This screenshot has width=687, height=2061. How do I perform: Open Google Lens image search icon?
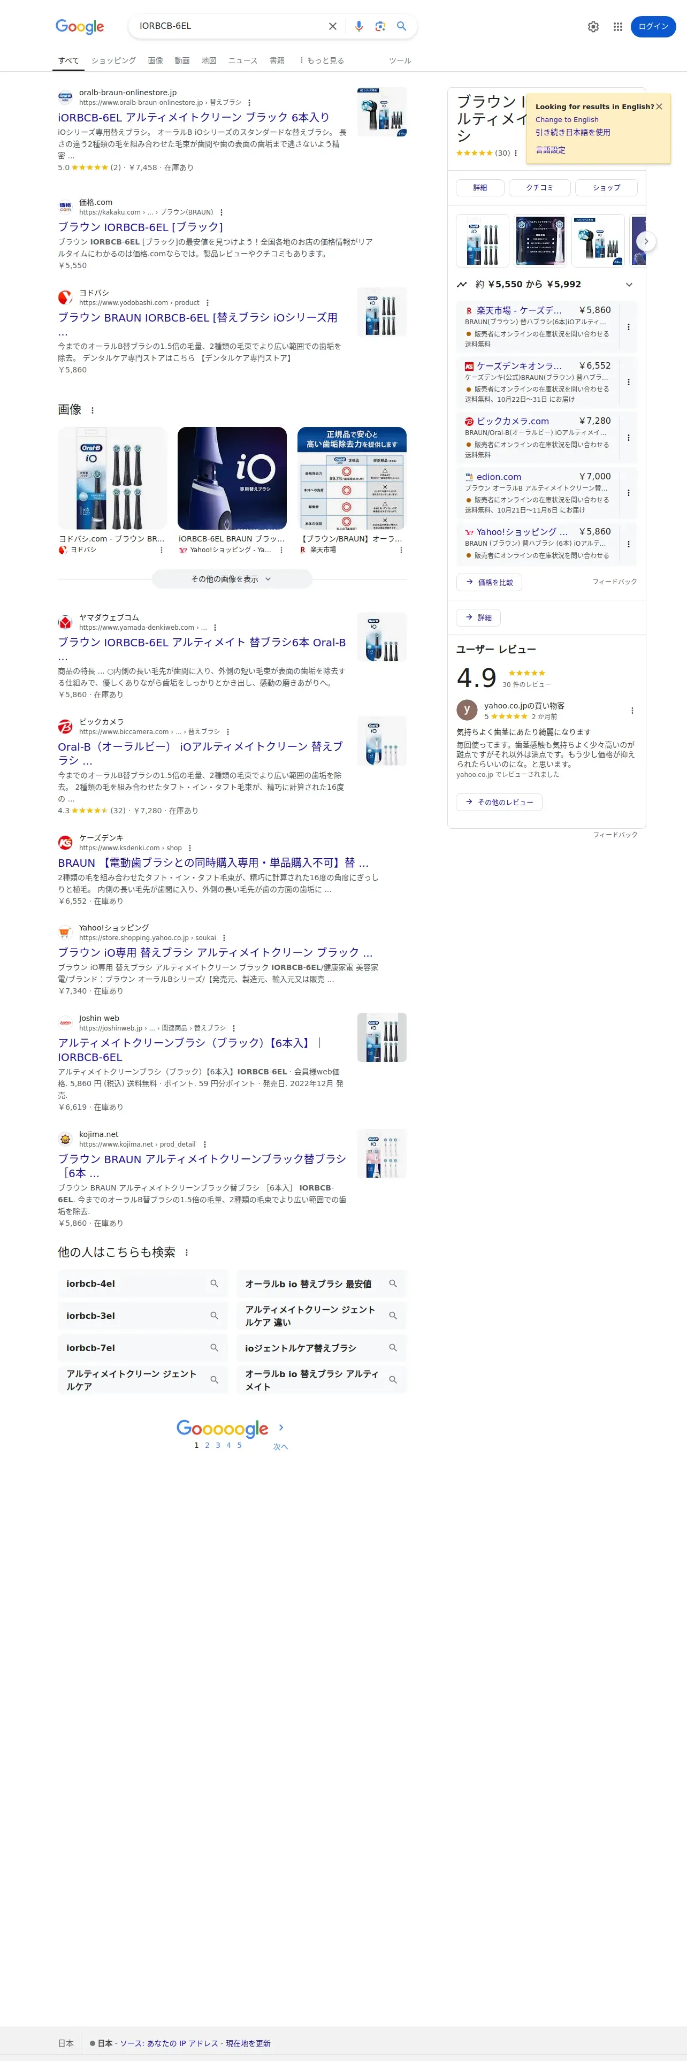380,26
